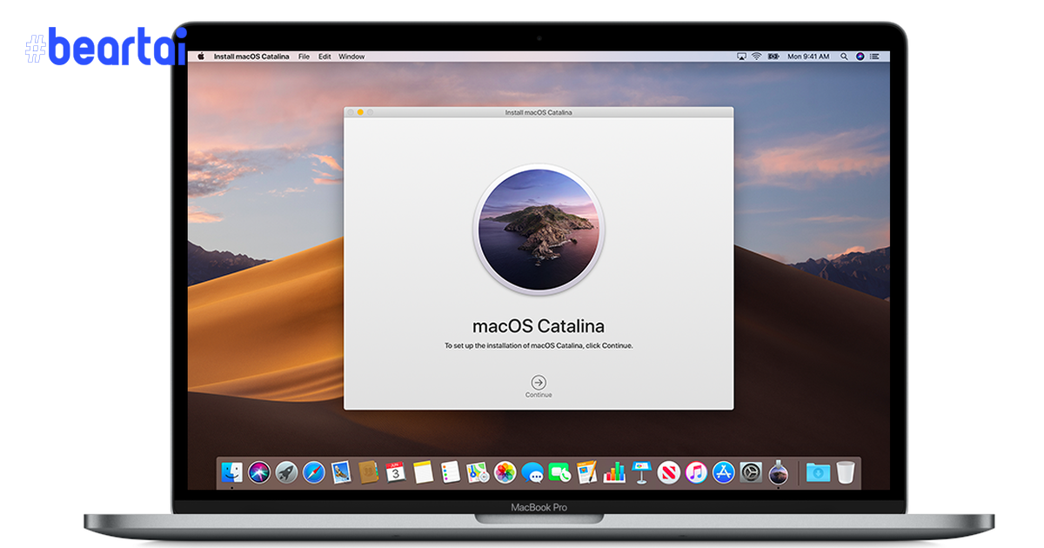
Task: Open Pages icon in the Dock
Action: coord(586,472)
